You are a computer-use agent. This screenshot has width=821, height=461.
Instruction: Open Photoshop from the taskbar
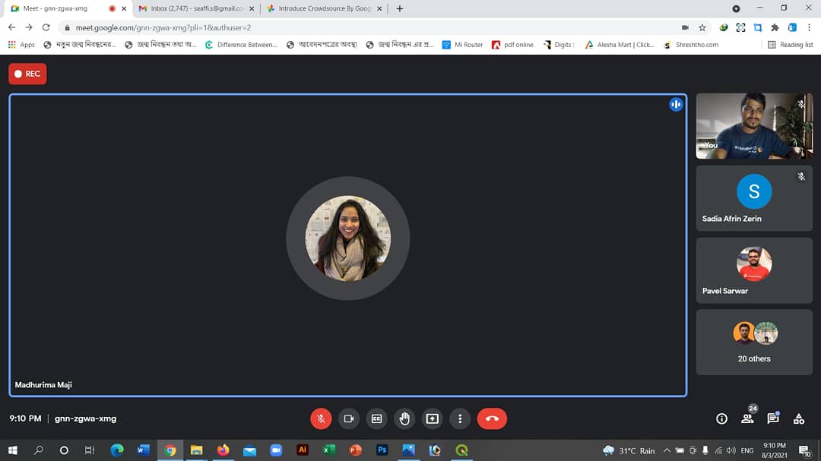(x=382, y=450)
